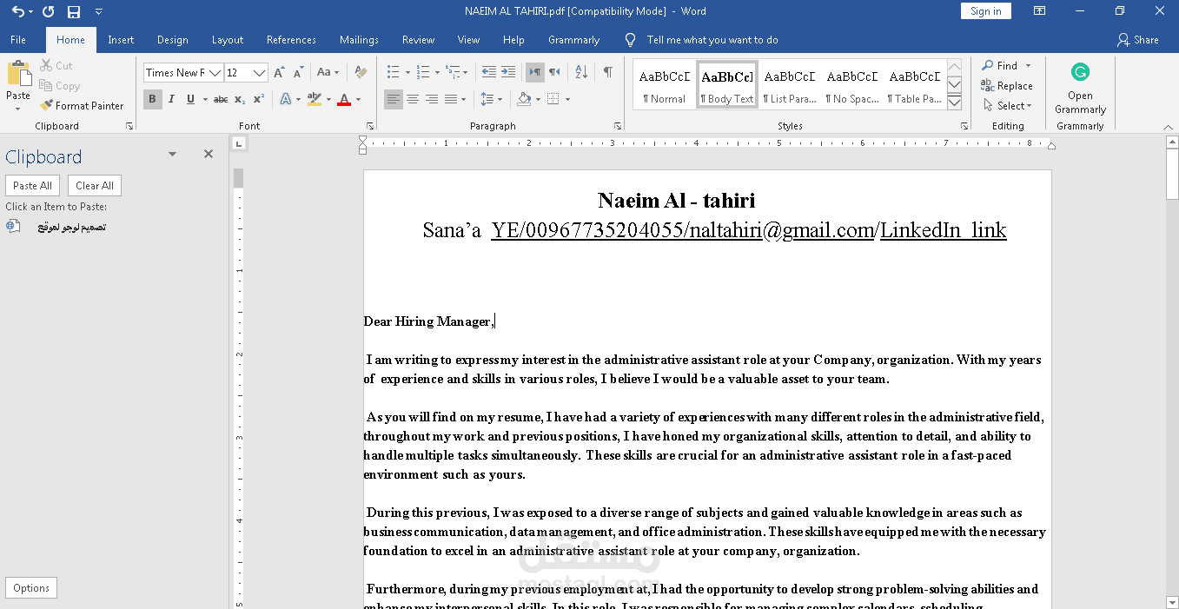Click the Subscript icon

click(238, 99)
